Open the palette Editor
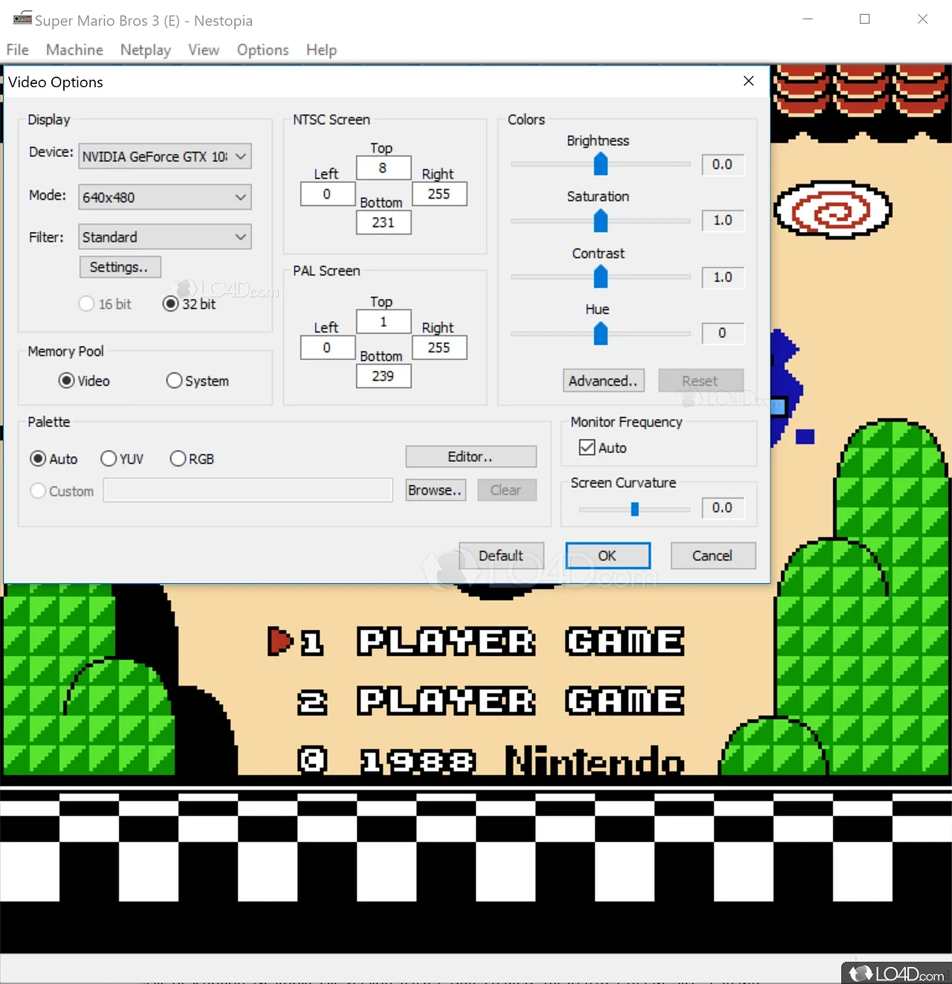This screenshot has width=952, height=984. pos(471,457)
